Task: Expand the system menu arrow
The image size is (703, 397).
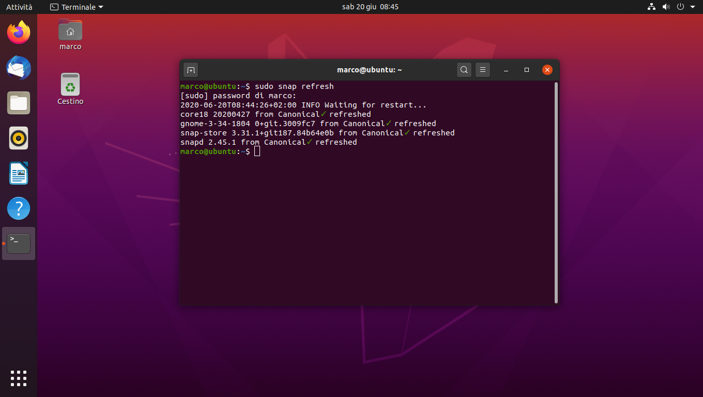Action: point(692,7)
